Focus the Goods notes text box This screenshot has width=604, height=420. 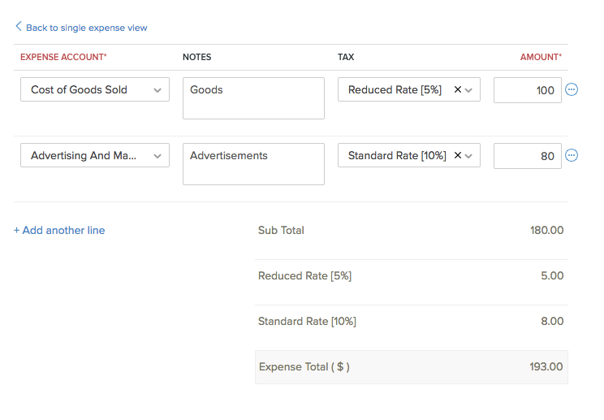tap(253, 98)
